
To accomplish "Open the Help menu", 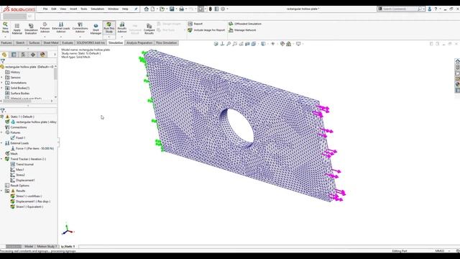I will point(125,9).
